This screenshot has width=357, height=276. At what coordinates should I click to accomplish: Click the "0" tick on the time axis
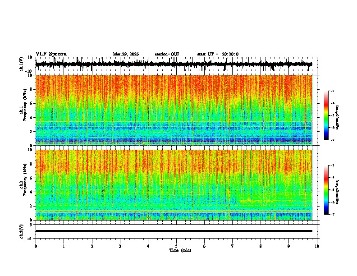point(36,246)
